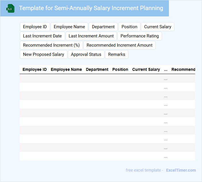Select the Employee ID tag
This screenshot has width=202, height=182.
tap(35, 27)
